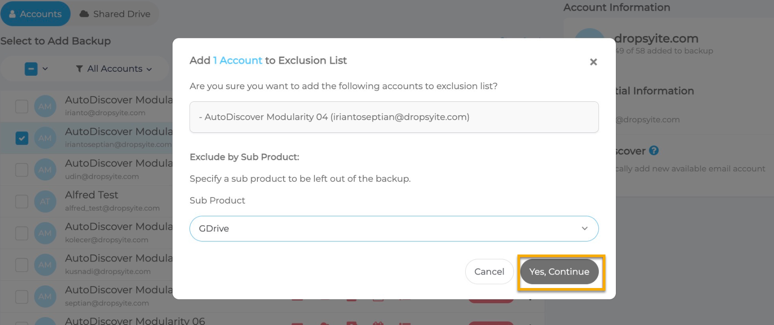Screen dimensions: 774x325
Task: Cancel adding account to exclusion list
Action: pyautogui.click(x=489, y=272)
